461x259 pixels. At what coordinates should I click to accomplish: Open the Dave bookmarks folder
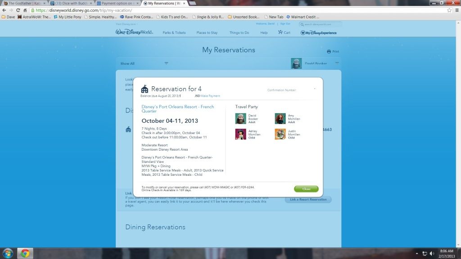(8, 17)
